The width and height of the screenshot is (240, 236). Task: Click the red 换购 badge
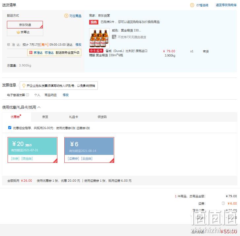pos(93,22)
